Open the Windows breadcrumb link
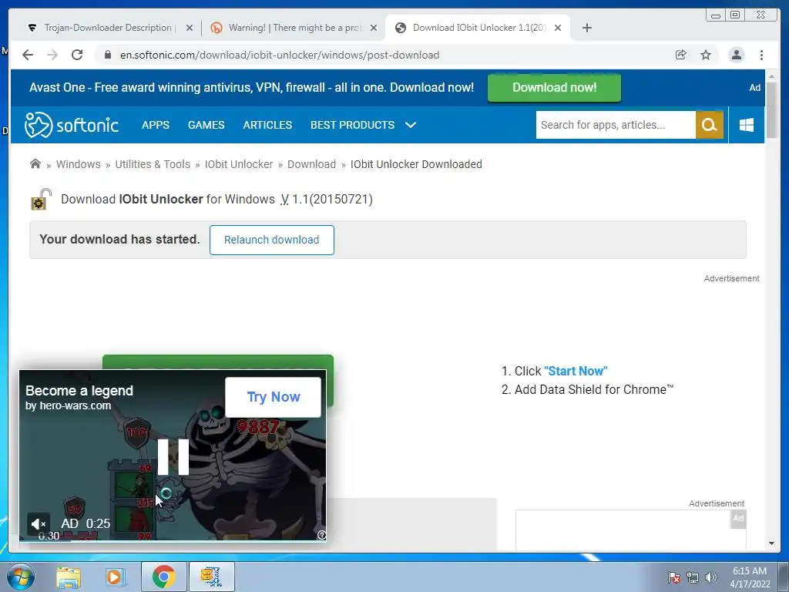This screenshot has height=592, width=789. [x=79, y=164]
